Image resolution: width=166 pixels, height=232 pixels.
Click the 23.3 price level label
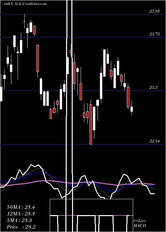click(x=153, y=87)
